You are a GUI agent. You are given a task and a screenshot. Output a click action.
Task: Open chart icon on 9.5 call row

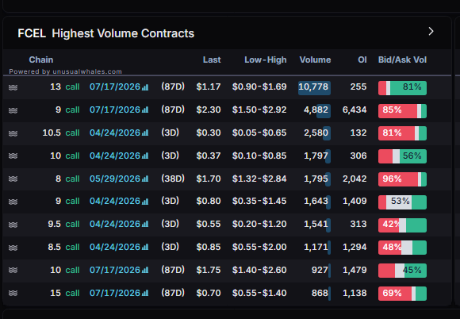point(145,225)
